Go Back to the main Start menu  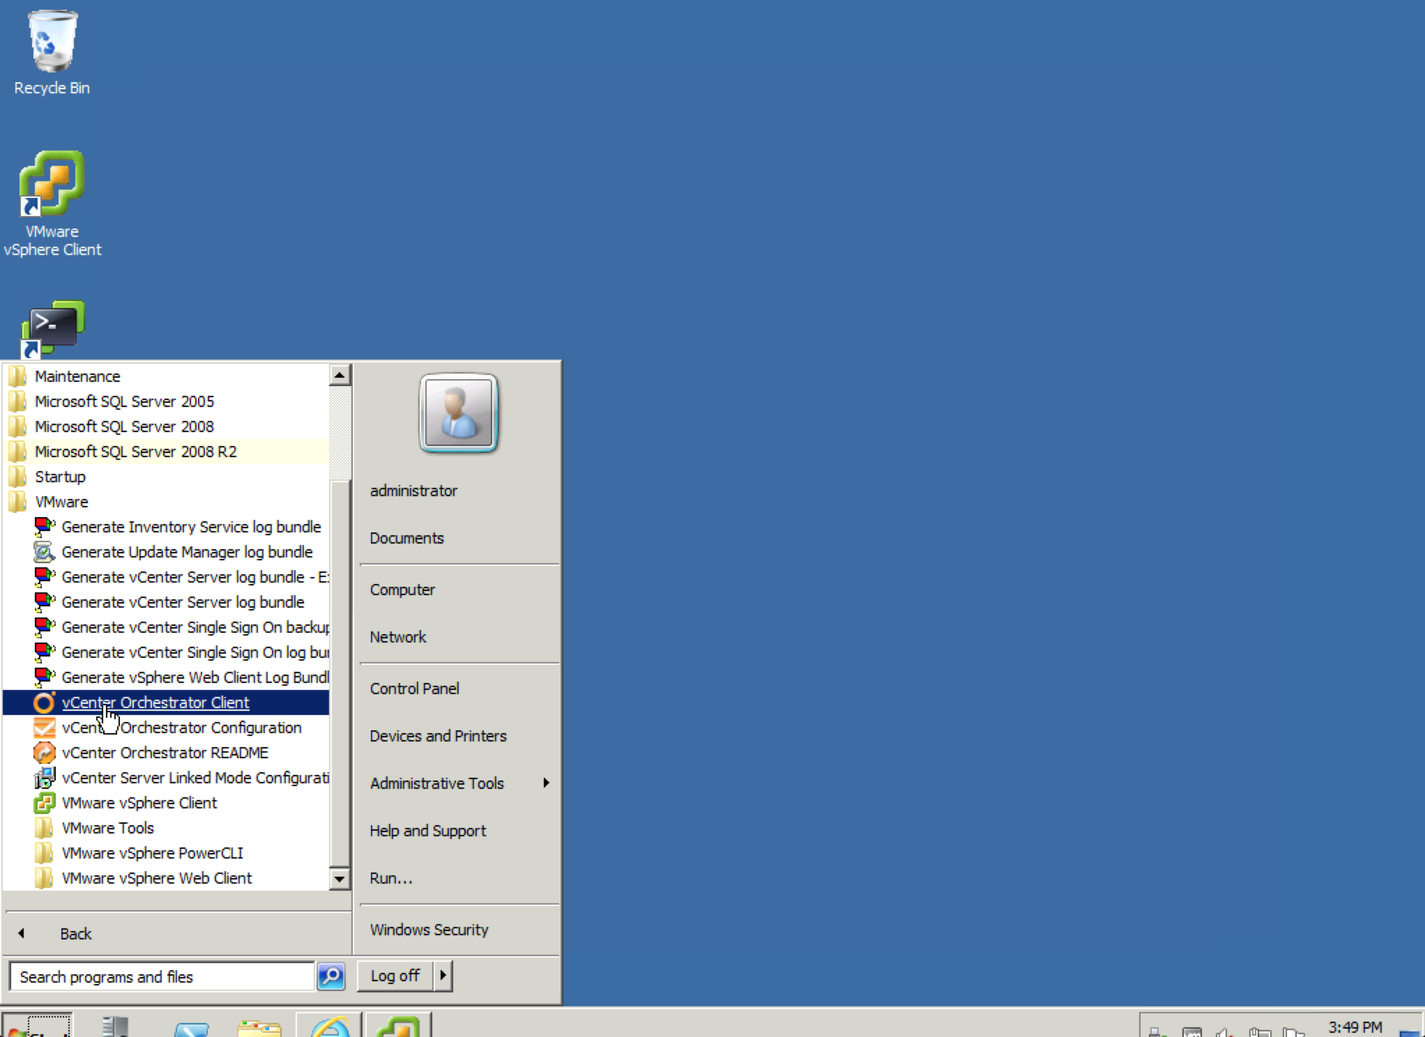(75, 934)
